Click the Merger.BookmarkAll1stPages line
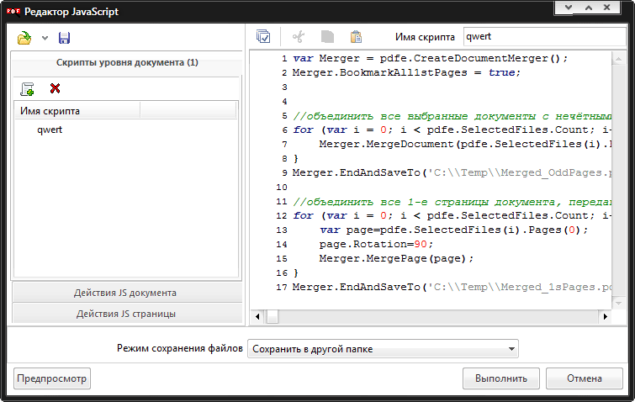Viewport: 635px width, 402px height. (406, 72)
